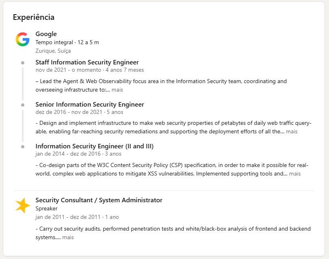This screenshot has height=259, width=329.
Task: Select the Senior Information Security Engineer title
Action: click(x=90, y=105)
